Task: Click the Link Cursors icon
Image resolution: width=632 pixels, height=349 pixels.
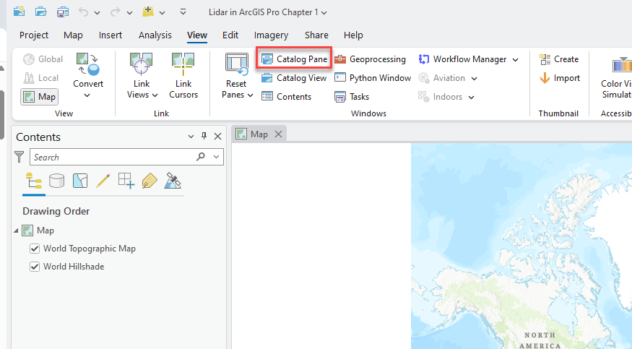Action: 183,64
